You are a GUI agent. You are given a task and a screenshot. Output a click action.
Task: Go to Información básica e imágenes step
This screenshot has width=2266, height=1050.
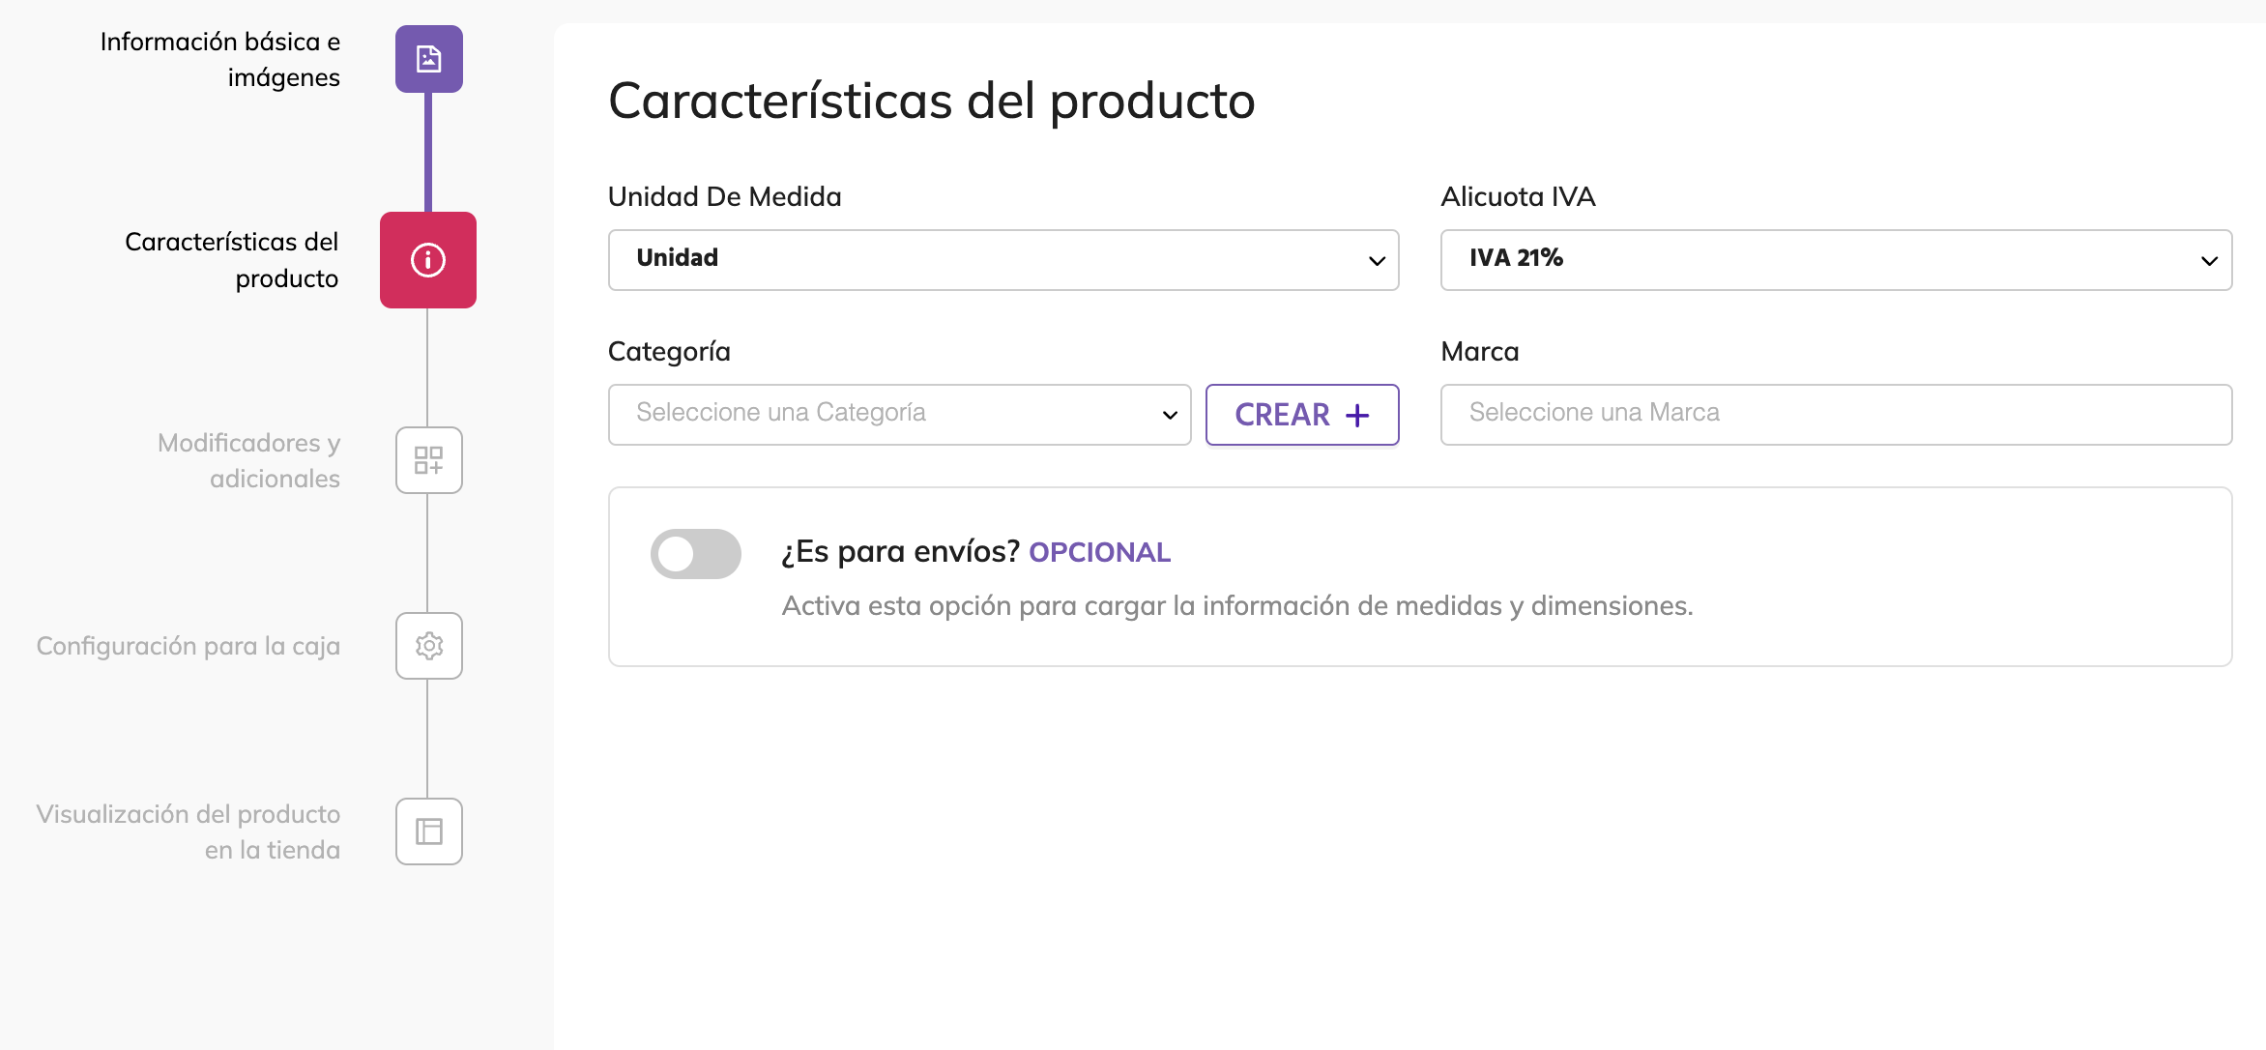tap(220, 59)
